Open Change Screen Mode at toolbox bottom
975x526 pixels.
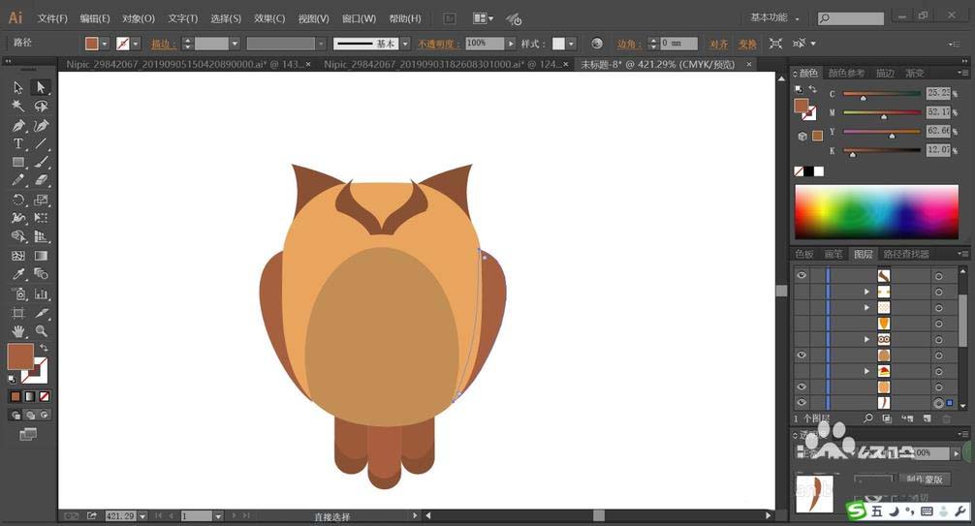pyautogui.click(x=28, y=434)
